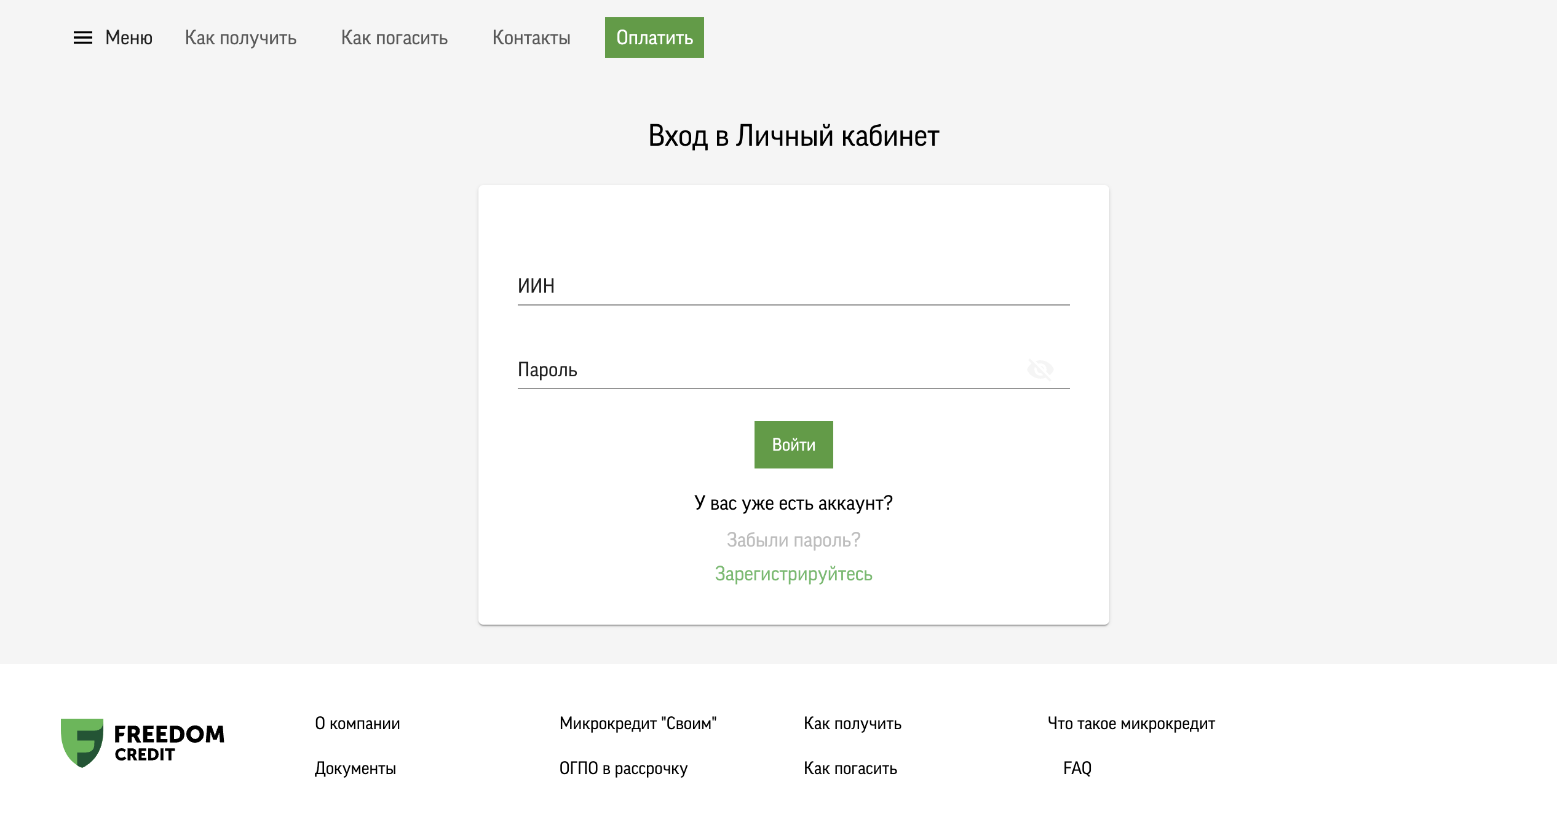Click Зарегистрируйтесь registration link toggle
The height and width of the screenshot is (814, 1557).
(793, 573)
